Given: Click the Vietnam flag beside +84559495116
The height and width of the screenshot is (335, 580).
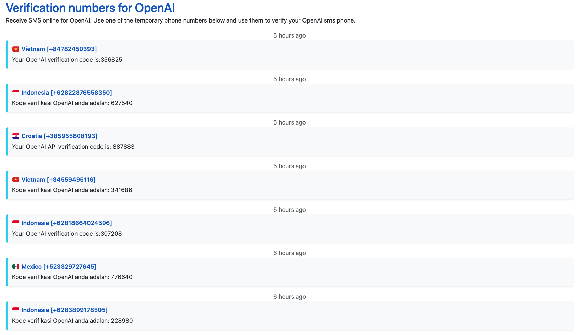Looking at the screenshot, I should point(16,179).
